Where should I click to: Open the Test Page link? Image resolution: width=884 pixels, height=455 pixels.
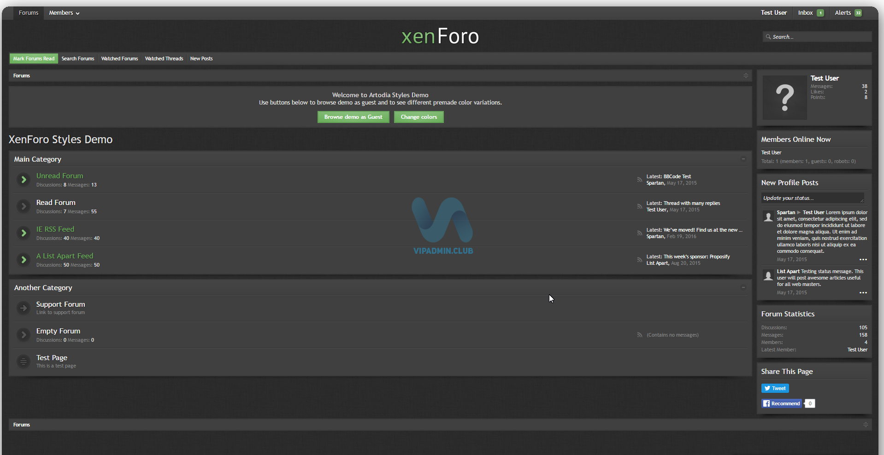coord(52,358)
